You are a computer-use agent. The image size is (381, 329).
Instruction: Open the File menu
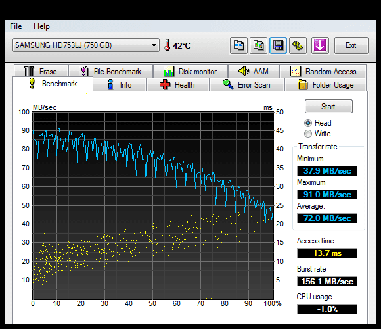16,26
